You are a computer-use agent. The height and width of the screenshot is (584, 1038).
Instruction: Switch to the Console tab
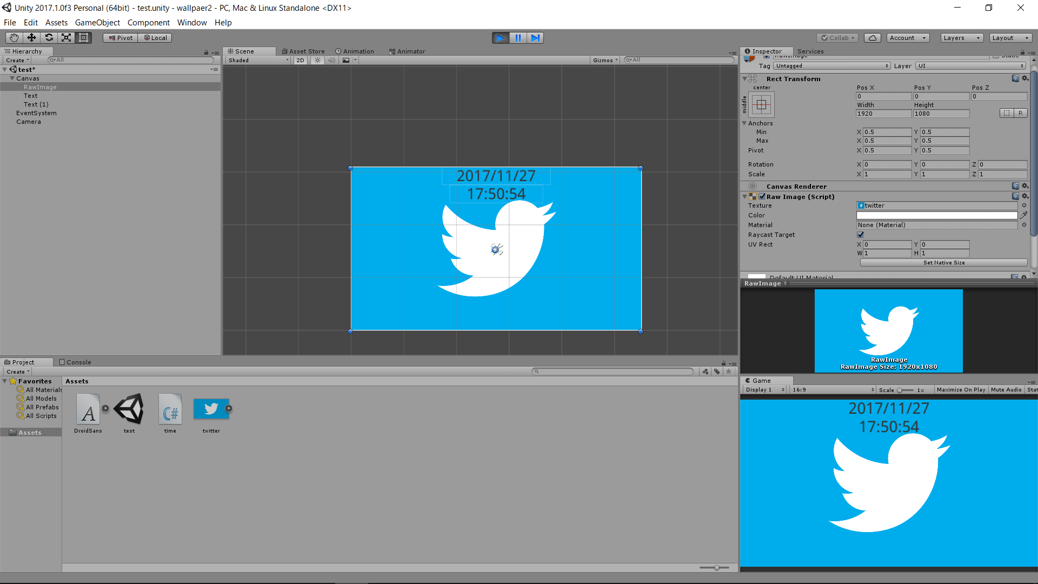(75, 362)
